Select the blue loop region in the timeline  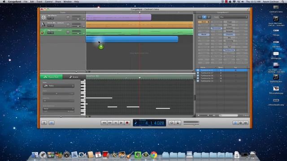click(132, 39)
